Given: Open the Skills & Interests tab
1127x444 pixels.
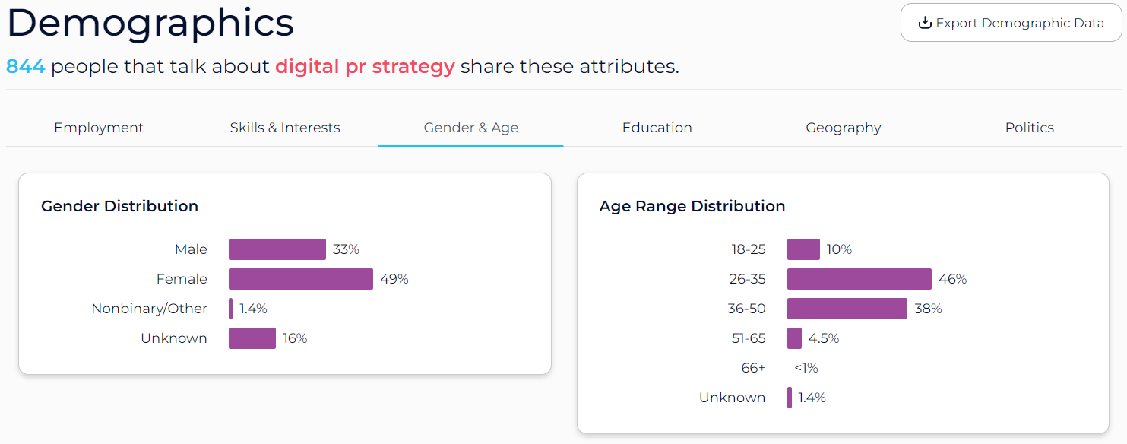Looking at the screenshot, I should [x=284, y=127].
